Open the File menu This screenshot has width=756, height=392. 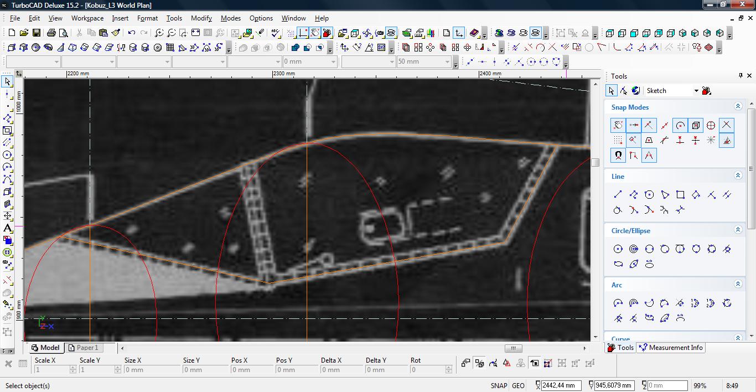click(x=15, y=18)
